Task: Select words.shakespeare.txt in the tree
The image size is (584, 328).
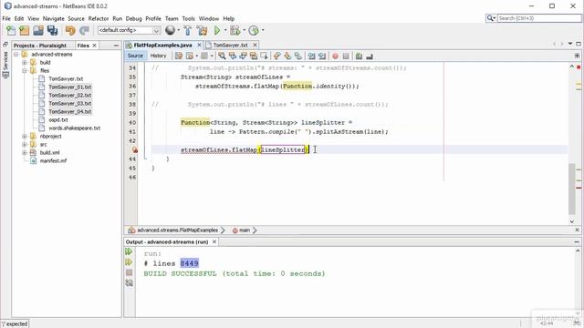Action: click(75, 128)
